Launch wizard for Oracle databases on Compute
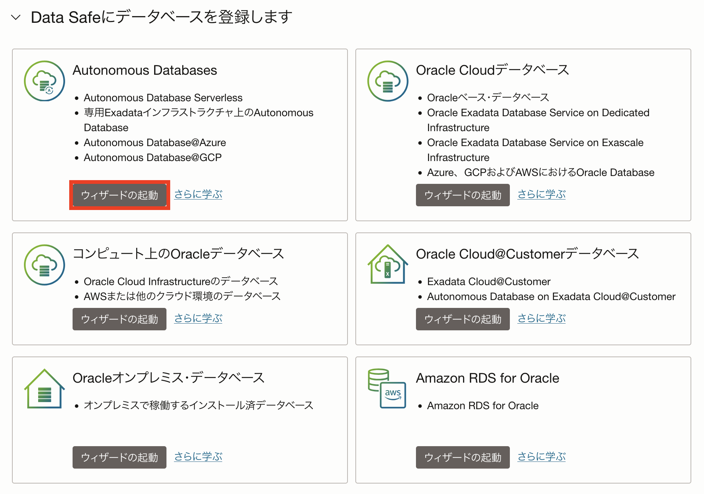 point(119,319)
